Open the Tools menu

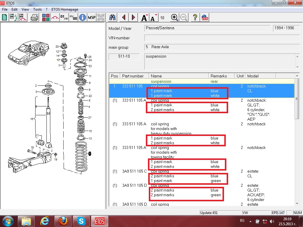(x=37, y=9)
